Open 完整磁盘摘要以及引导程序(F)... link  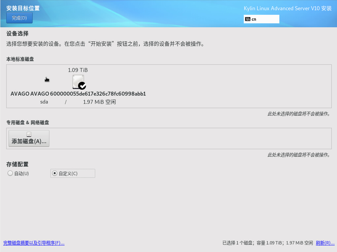pos(34,243)
